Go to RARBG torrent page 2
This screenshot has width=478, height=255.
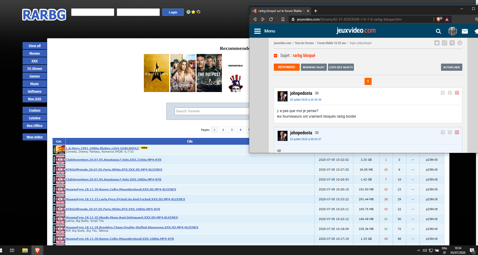[223, 130]
